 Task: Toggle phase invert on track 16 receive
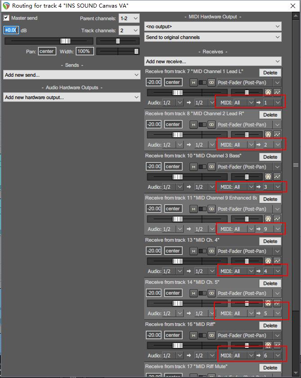[203, 335]
